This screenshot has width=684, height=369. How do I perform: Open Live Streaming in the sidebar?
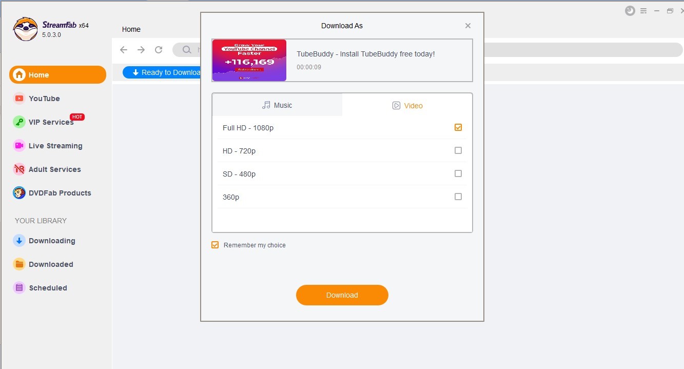[x=48, y=146]
